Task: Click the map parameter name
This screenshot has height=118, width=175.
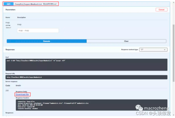Action: tap(7, 23)
